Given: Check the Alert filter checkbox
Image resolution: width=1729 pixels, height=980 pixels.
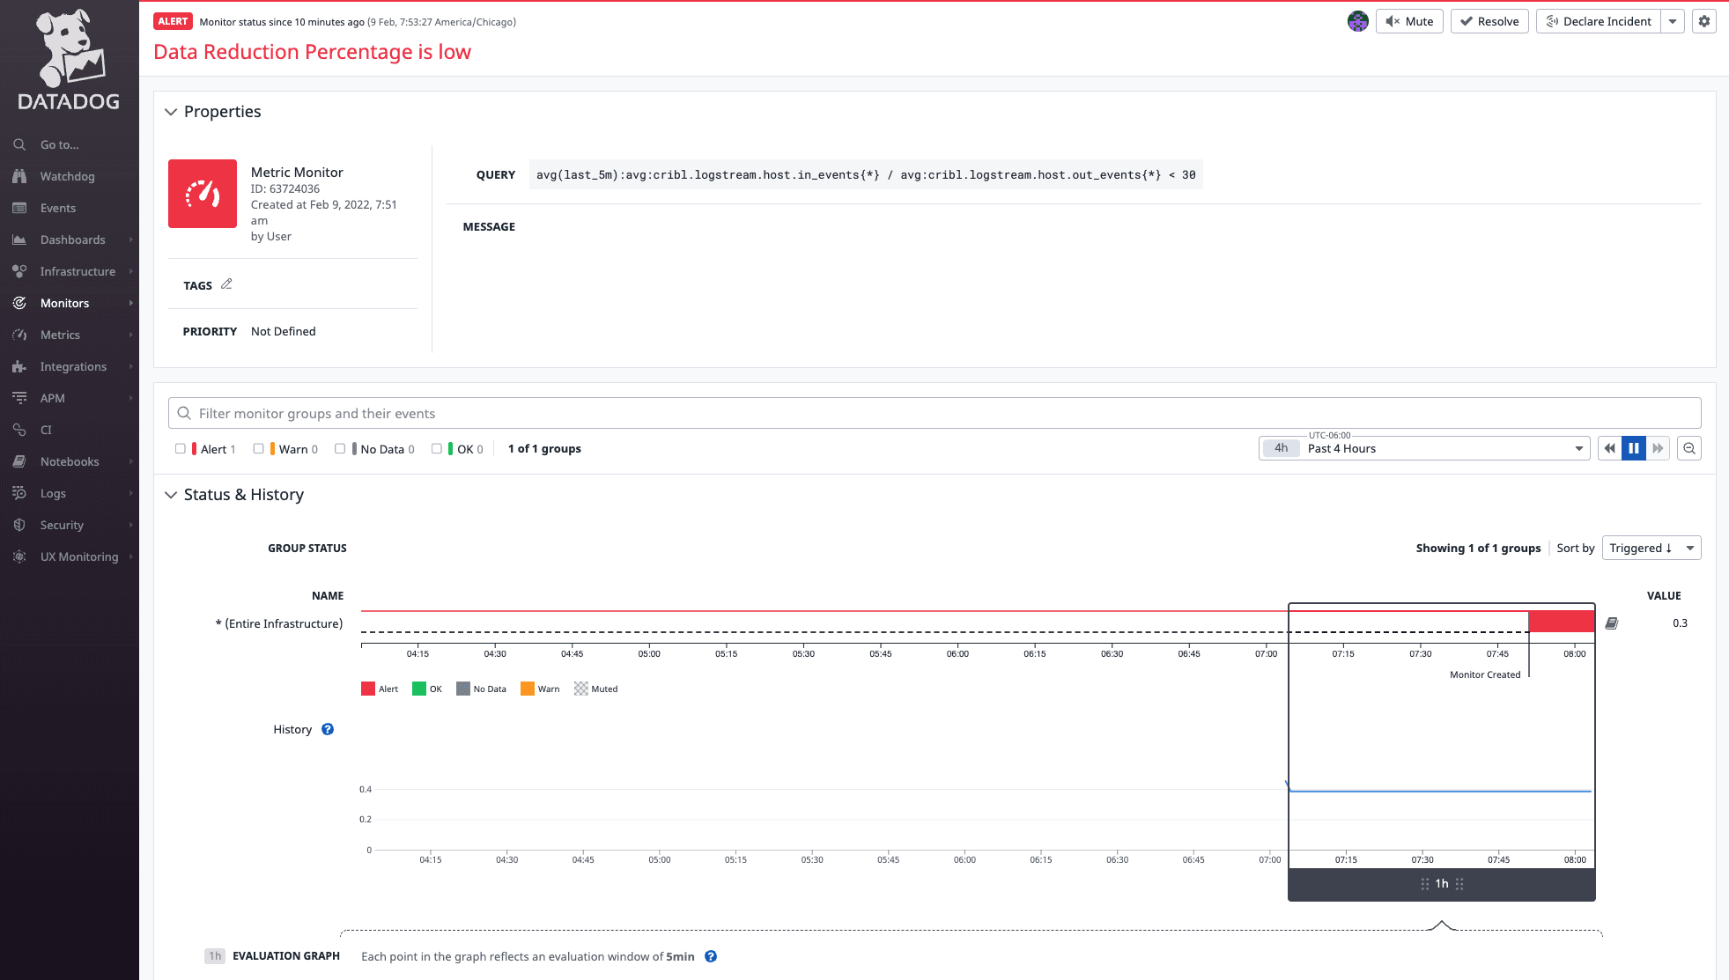Looking at the screenshot, I should [x=181, y=449].
